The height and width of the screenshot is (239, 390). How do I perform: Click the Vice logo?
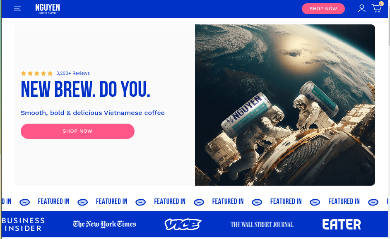pyautogui.click(x=183, y=225)
